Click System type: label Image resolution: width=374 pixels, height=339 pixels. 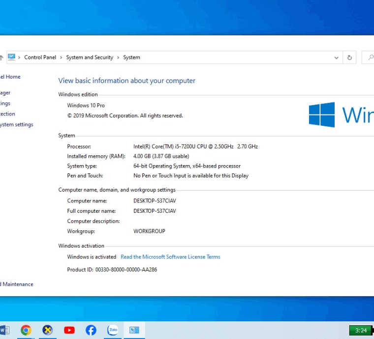click(x=82, y=166)
